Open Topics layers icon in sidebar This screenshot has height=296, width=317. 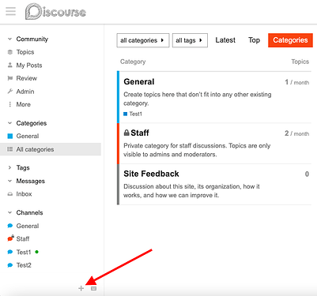pyautogui.click(x=10, y=52)
